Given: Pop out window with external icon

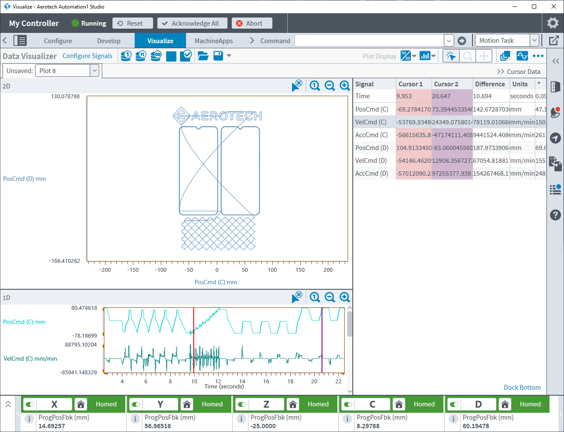Looking at the screenshot, I should click(554, 41).
